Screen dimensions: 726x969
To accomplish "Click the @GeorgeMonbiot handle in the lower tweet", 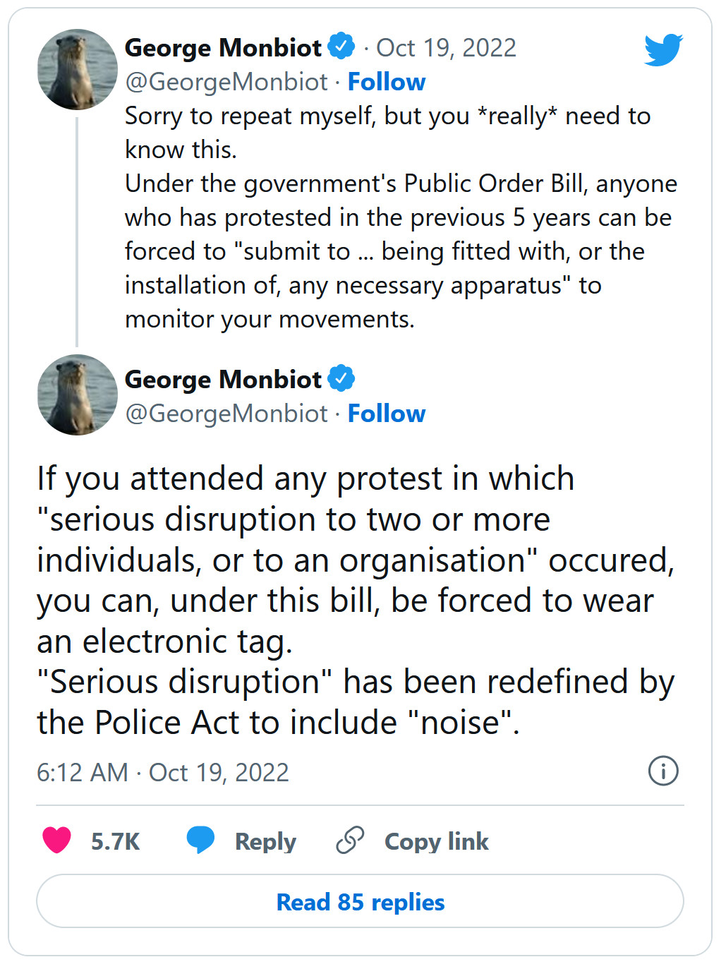I will tap(226, 414).
